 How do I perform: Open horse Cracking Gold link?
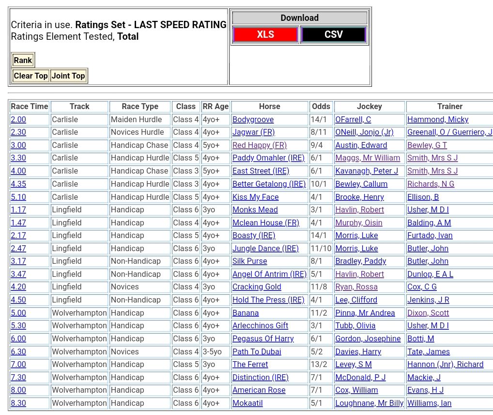[257, 287]
